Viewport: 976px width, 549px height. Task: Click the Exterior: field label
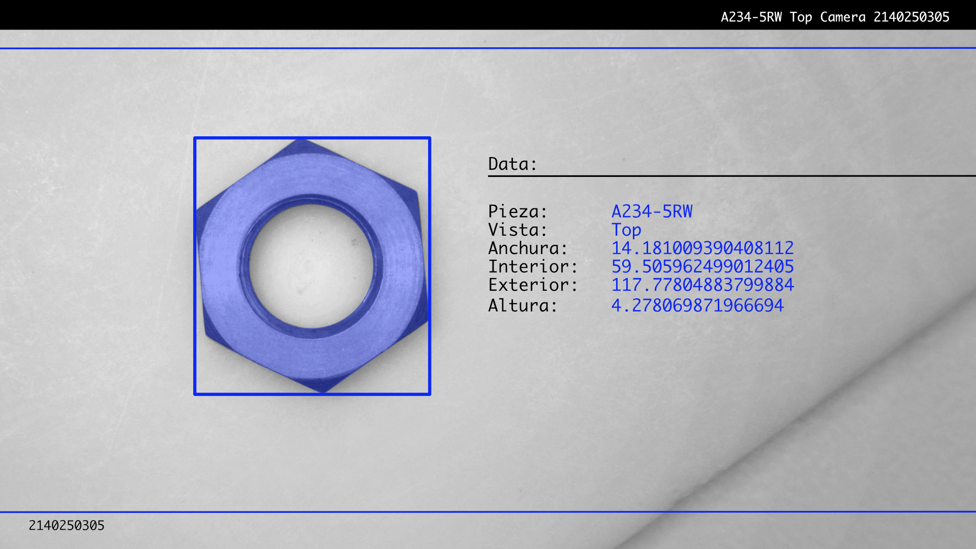point(533,285)
